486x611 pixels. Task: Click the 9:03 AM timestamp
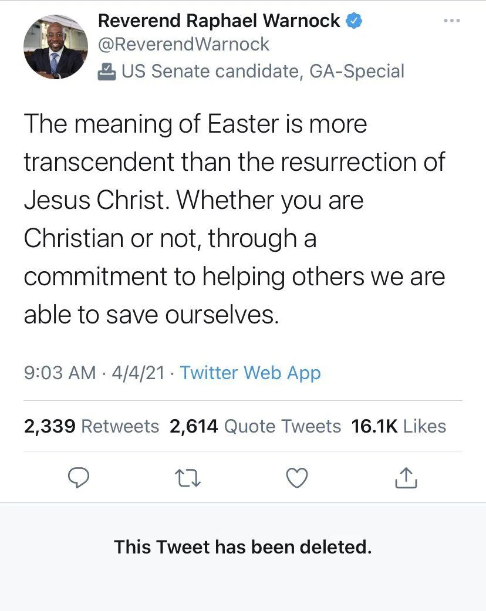point(59,373)
